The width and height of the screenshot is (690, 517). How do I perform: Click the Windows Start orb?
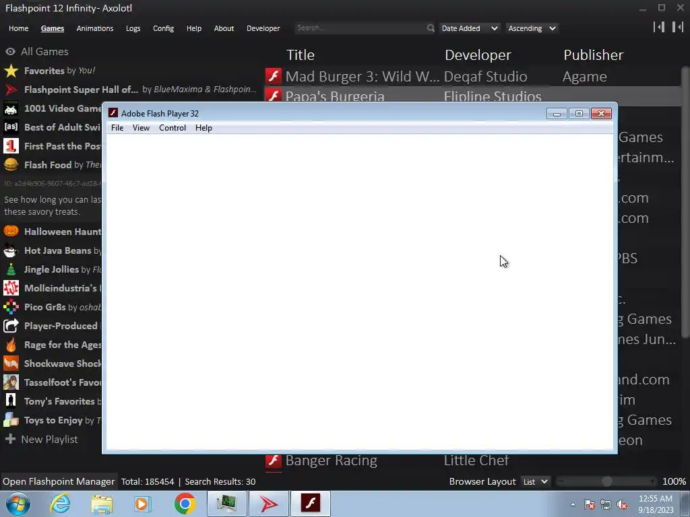18,504
